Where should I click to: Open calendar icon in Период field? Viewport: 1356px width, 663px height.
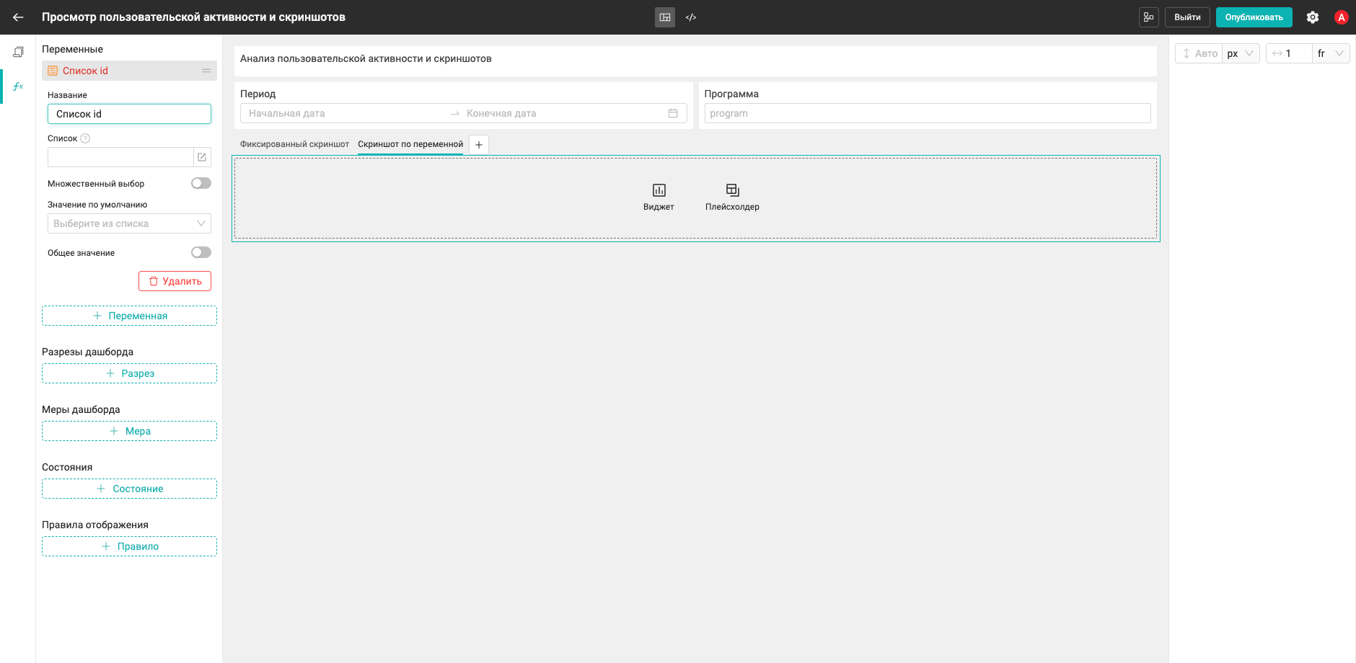(673, 113)
